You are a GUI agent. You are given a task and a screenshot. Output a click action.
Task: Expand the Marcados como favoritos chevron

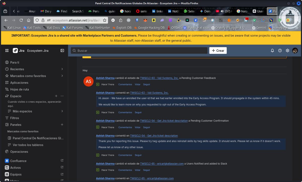tap(62, 76)
